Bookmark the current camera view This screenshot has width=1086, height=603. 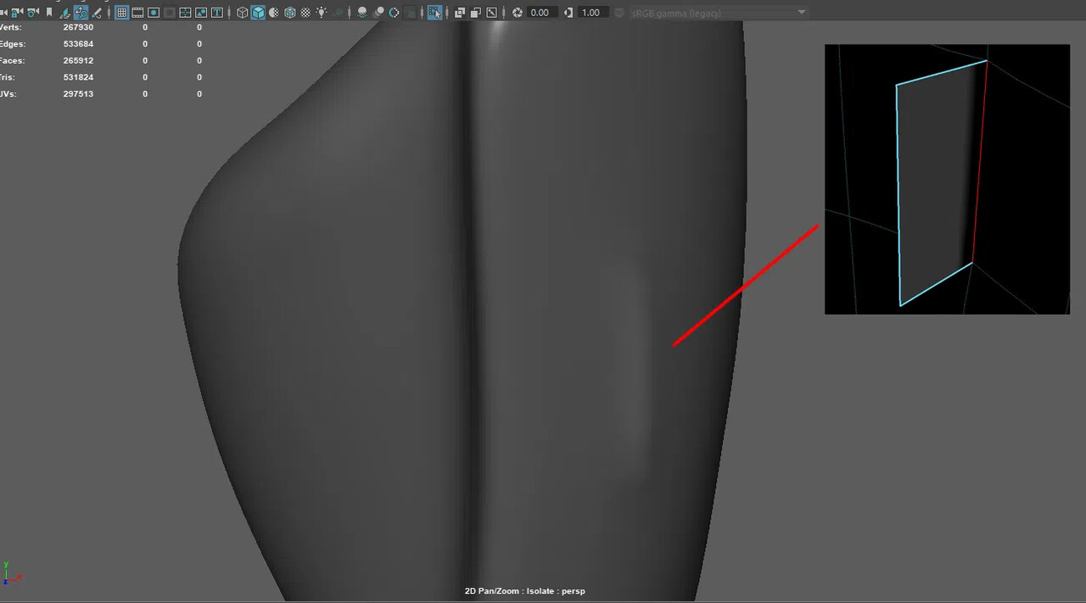pos(47,12)
